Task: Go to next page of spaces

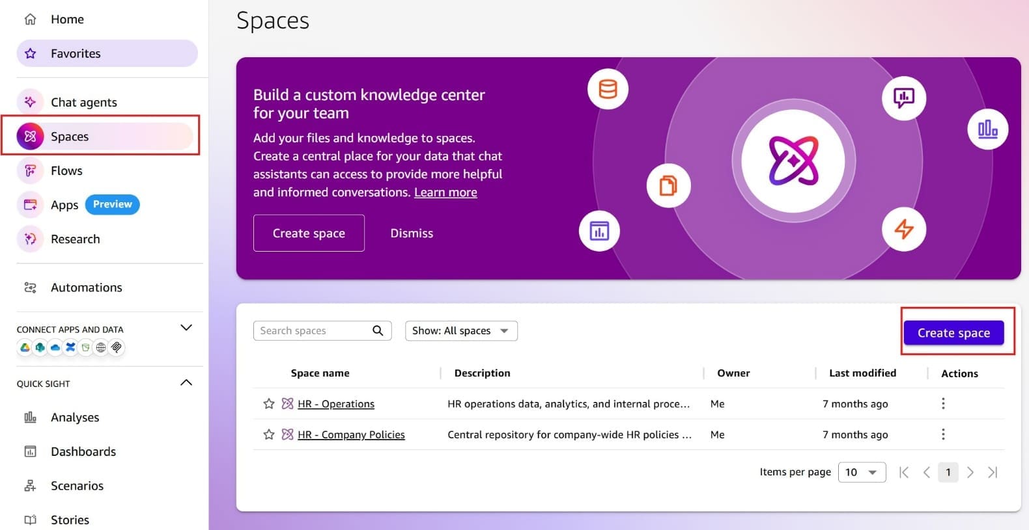Action: tap(970, 472)
